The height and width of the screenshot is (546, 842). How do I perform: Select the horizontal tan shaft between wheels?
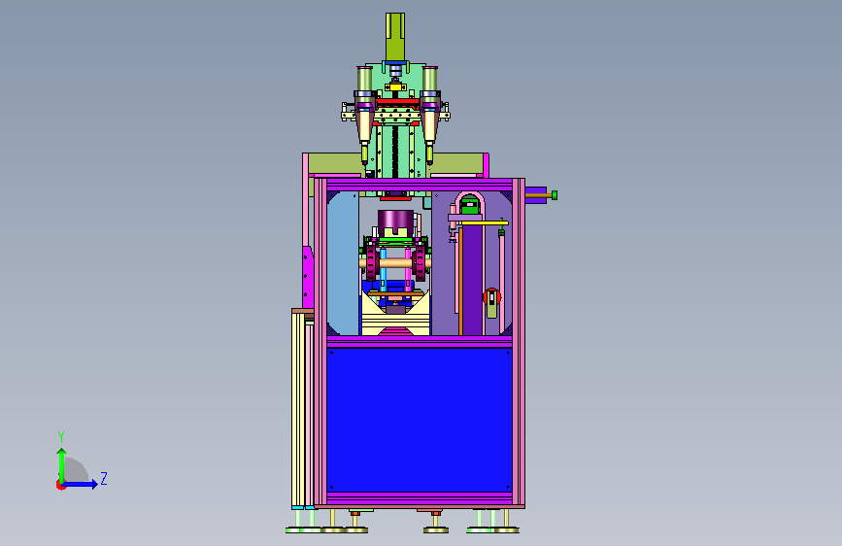click(395, 262)
